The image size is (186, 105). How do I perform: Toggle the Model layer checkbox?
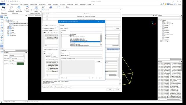point(8,32)
